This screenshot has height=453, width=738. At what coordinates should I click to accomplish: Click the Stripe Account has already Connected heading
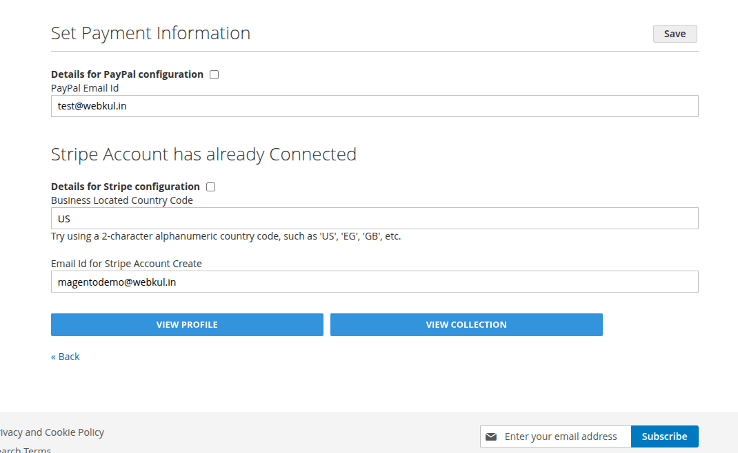pos(203,154)
